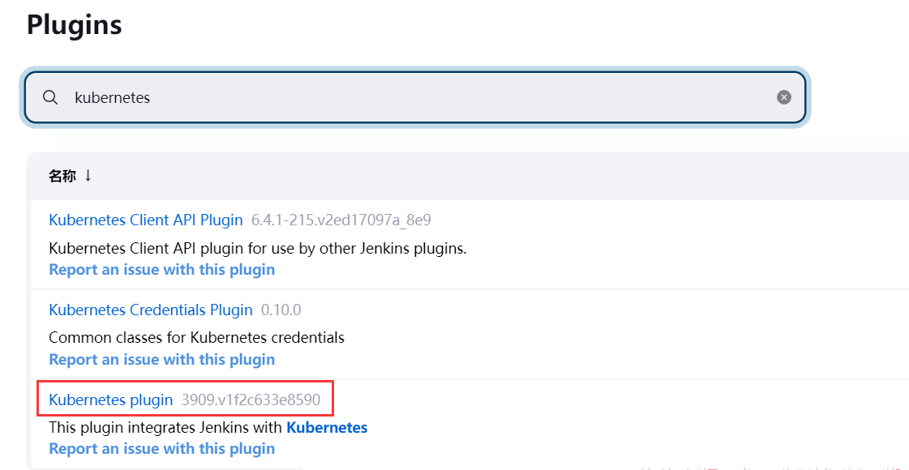
Task: Click the Plugins page heading
Action: (75, 25)
